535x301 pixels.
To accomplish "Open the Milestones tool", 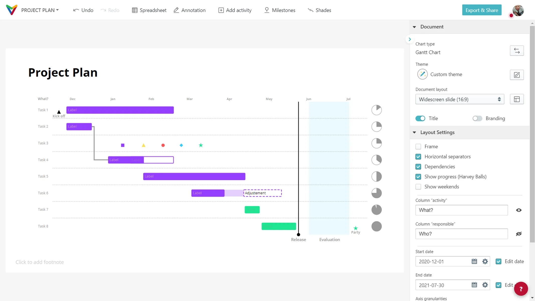I will point(266,10).
